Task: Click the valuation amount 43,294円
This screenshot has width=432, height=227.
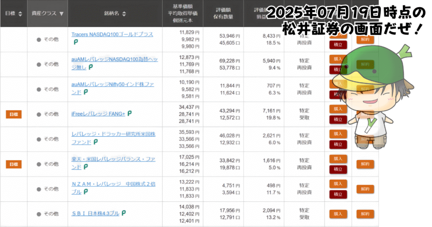Action: click(x=229, y=111)
